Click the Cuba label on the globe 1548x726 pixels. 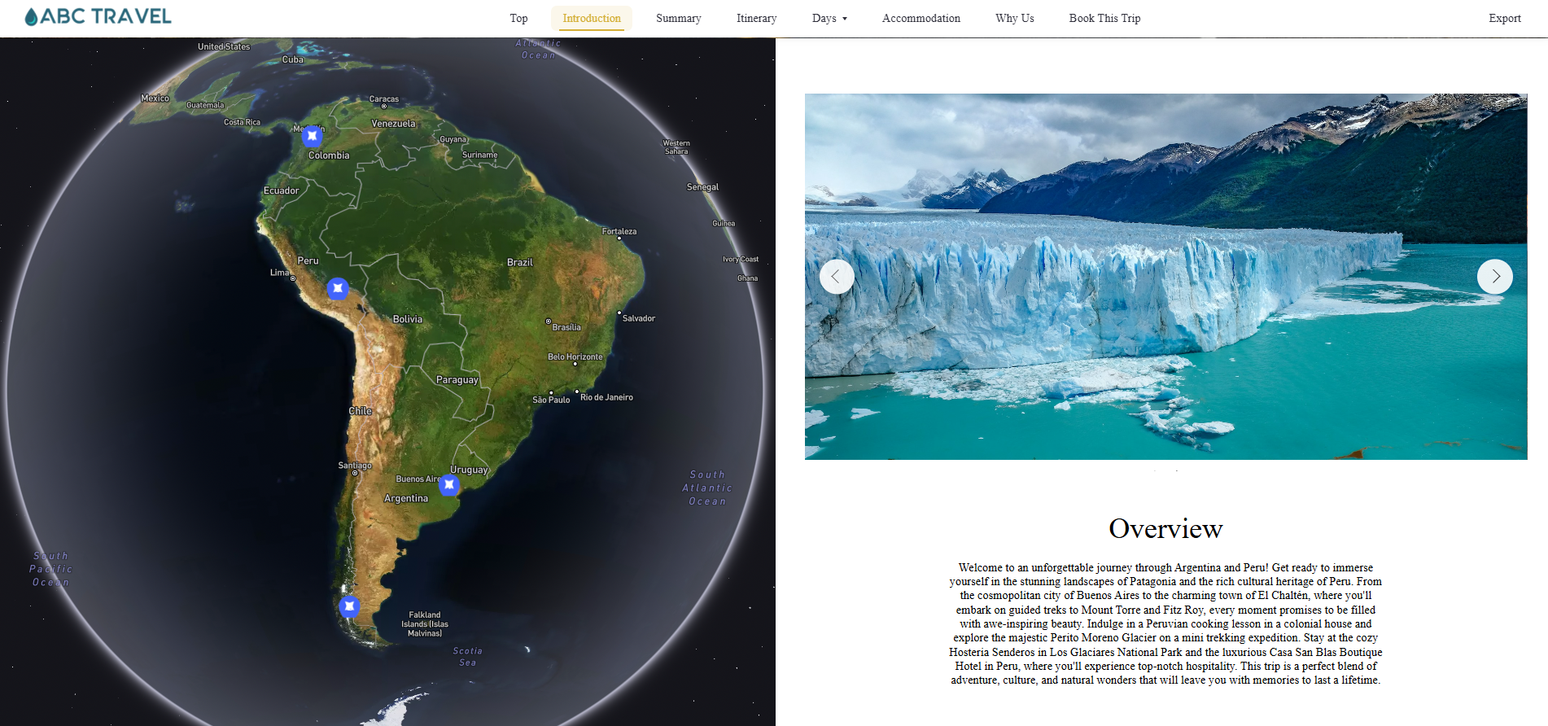(293, 59)
